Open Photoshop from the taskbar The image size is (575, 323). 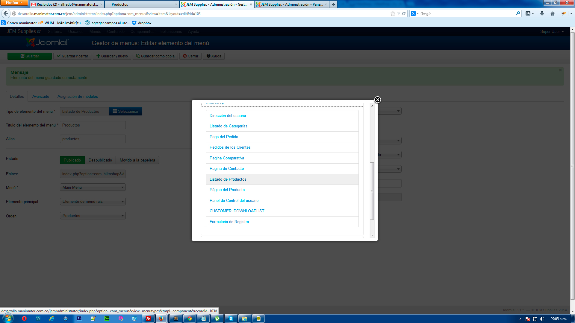click(x=79, y=319)
